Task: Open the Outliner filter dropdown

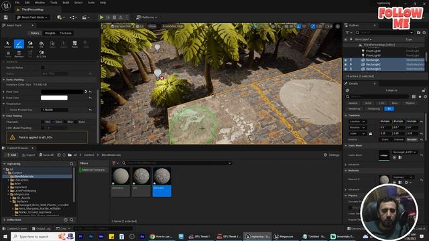Action: (349, 33)
